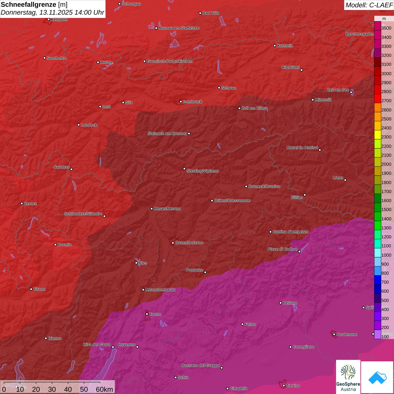Select the Meran/Merano map marker
The height and width of the screenshot is (394, 394).
click(152, 209)
